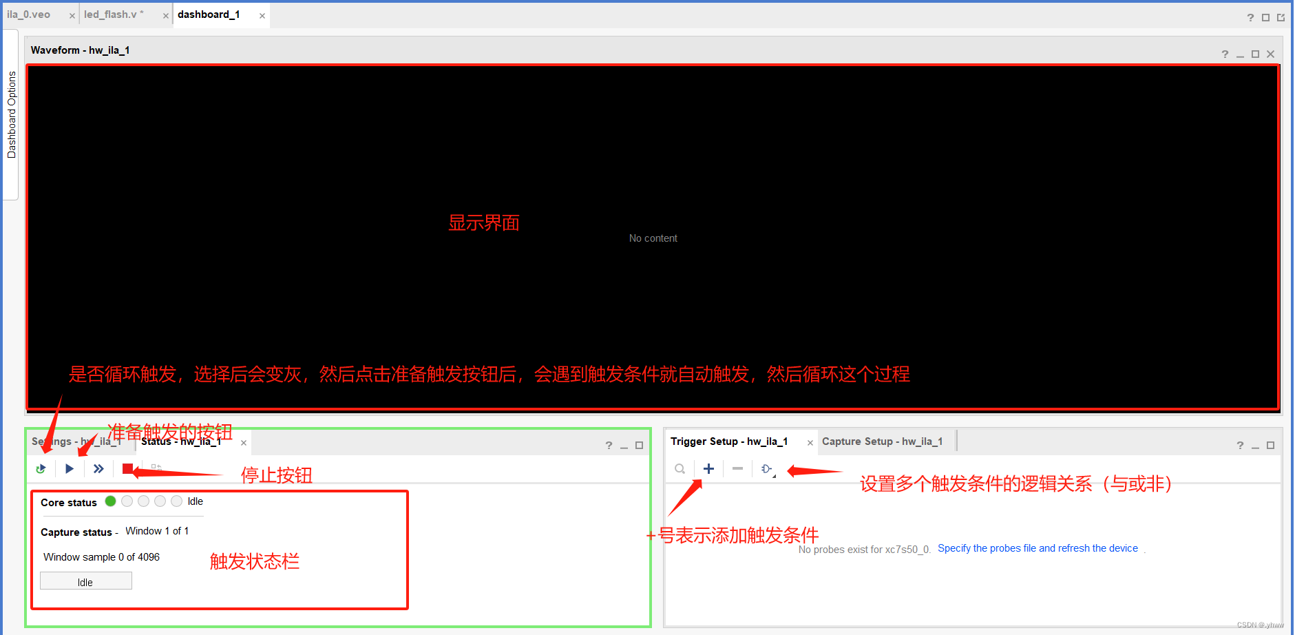Maximize the Trigger Setup panel
Viewport: 1295px width, 635px height.
(x=1270, y=446)
